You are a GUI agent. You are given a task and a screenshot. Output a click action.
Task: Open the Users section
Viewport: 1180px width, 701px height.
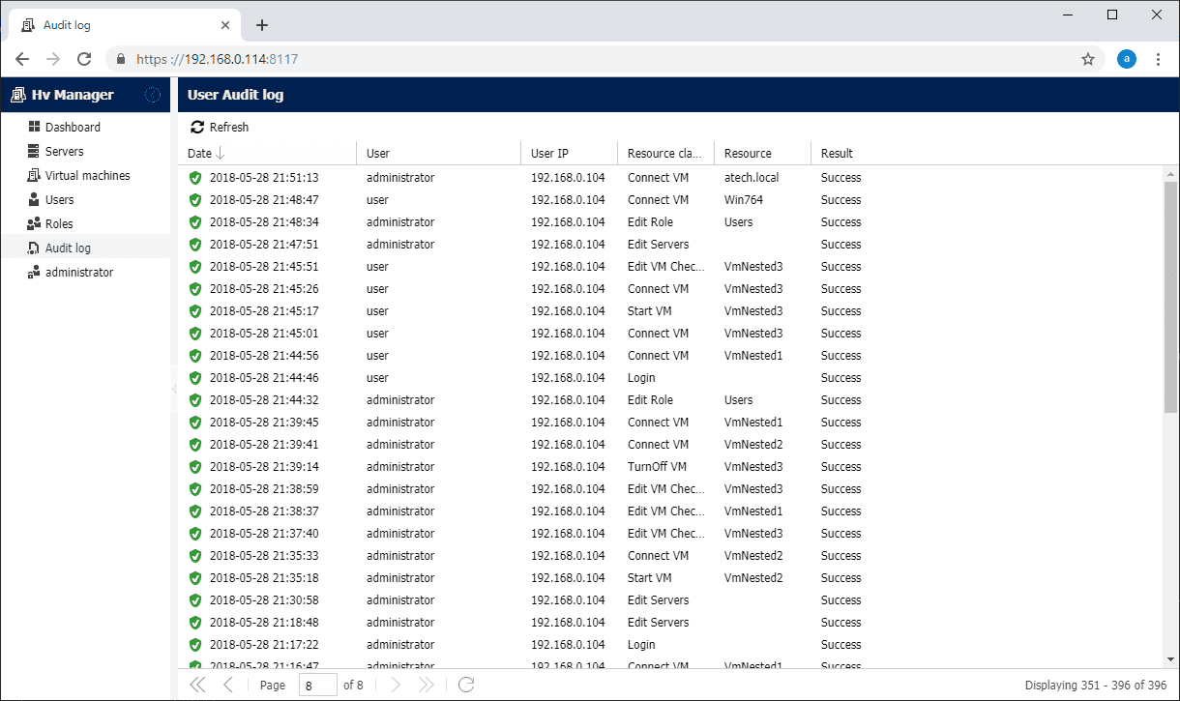(x=59, y=200)
